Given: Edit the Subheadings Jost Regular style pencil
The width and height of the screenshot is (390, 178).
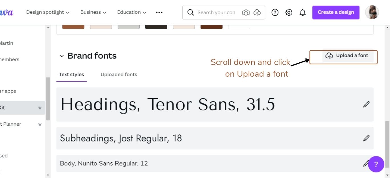Looking at the screenshot, I should click(x=366, y=138).
